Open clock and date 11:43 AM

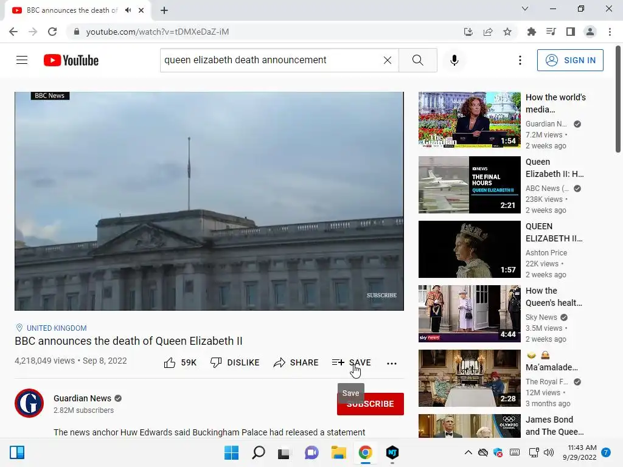click(580, 452)
